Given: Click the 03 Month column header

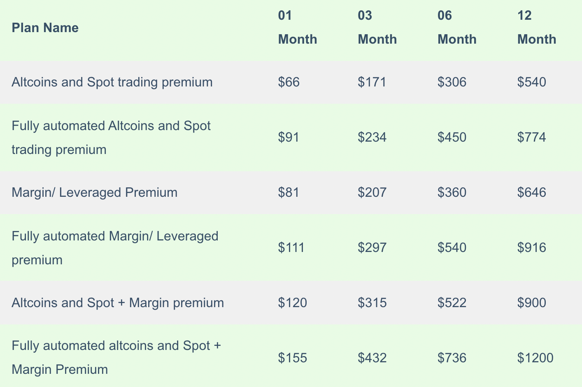Looking at the screenshot, I should [x=377, y=28].
